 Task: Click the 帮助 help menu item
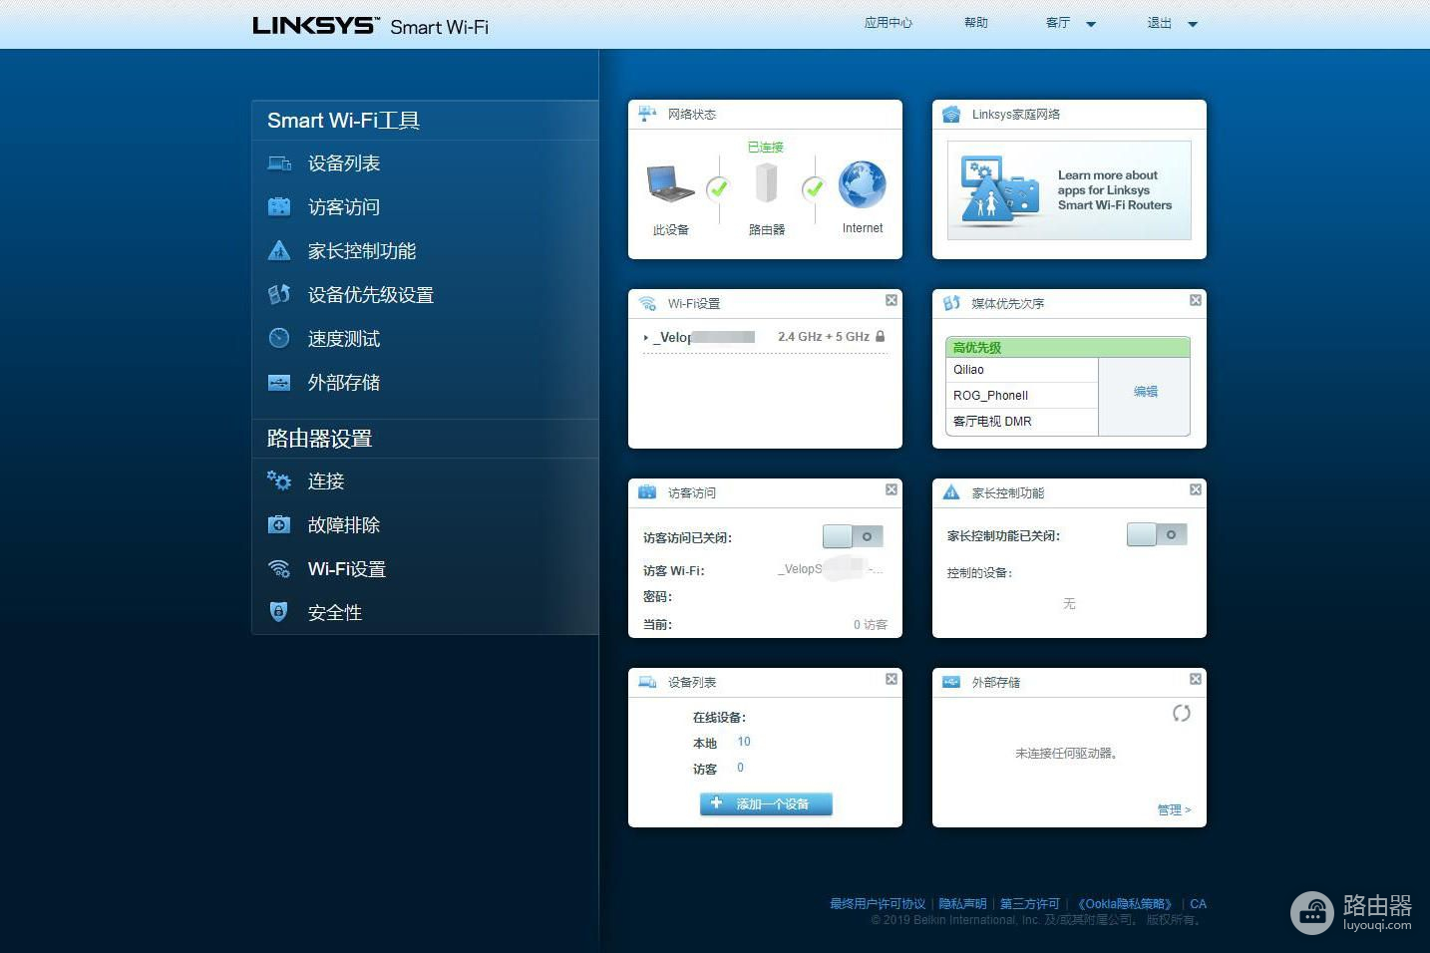[x=975, y=23]
